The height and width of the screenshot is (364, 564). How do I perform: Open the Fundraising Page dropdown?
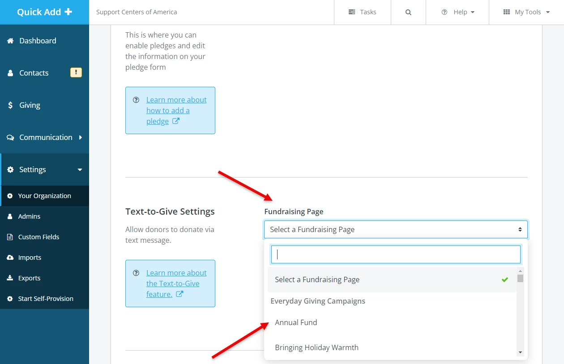click(x=396, y=229)
